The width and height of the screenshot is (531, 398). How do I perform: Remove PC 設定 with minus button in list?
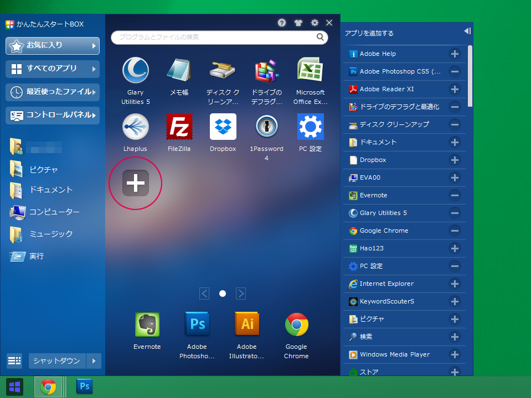[x=455, y=266]
